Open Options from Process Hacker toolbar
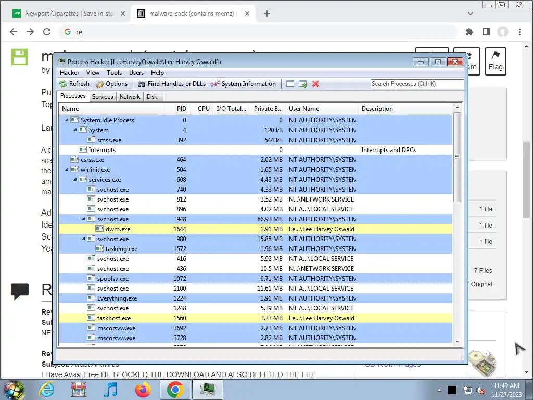 [112, 84]
